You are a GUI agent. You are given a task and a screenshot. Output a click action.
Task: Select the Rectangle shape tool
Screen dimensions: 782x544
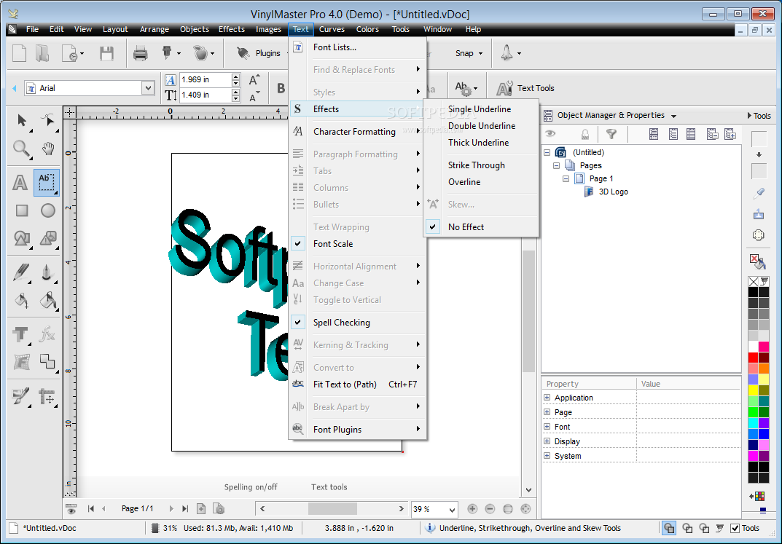(x=21, y=210)
